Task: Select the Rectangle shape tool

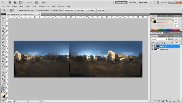Action: click(x=3, y=75)
